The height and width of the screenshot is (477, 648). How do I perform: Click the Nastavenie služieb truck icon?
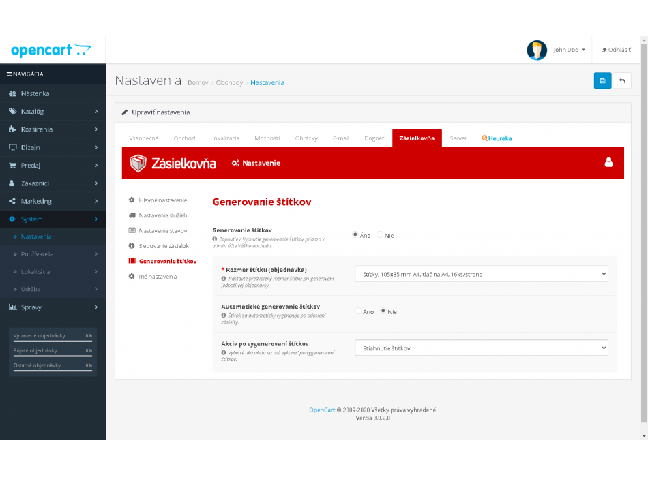click(132, 215)
